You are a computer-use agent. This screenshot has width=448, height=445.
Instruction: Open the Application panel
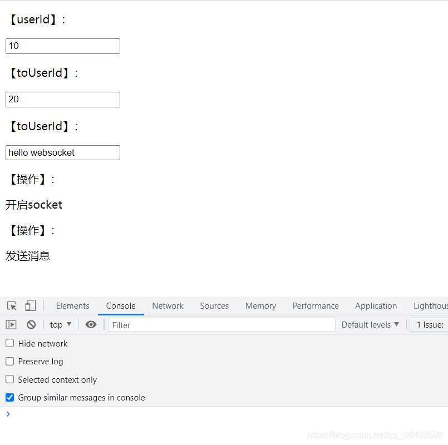point(376,305)
